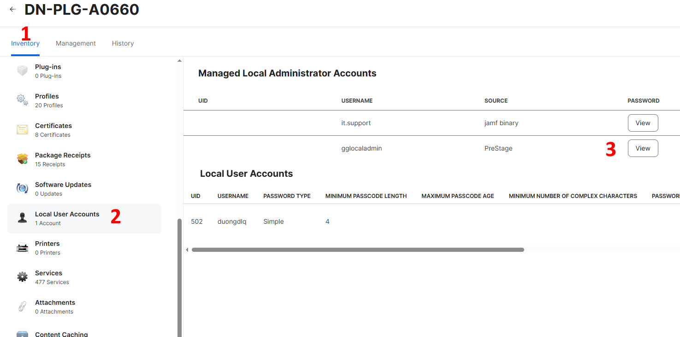Click the Attachments paperclip icon

coord(22,307)
